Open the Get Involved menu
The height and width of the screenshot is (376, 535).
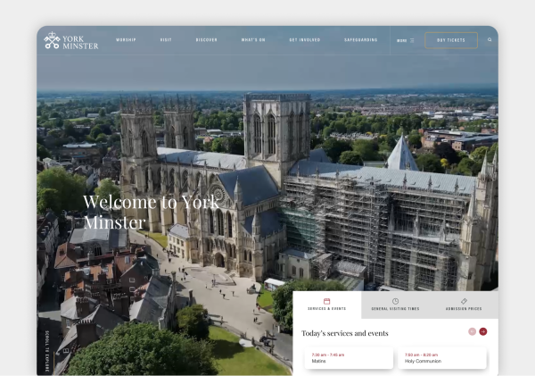coord(305,40)
